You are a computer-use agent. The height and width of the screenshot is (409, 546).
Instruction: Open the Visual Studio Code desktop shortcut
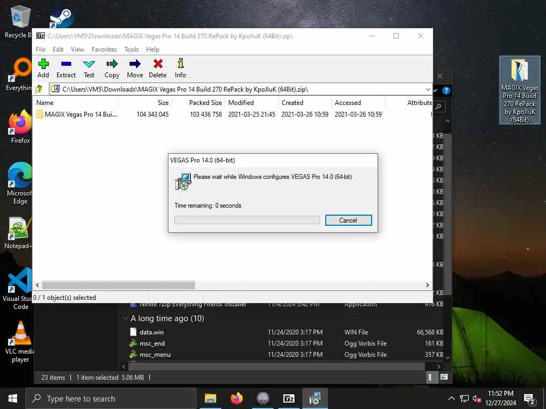[18, 289]
